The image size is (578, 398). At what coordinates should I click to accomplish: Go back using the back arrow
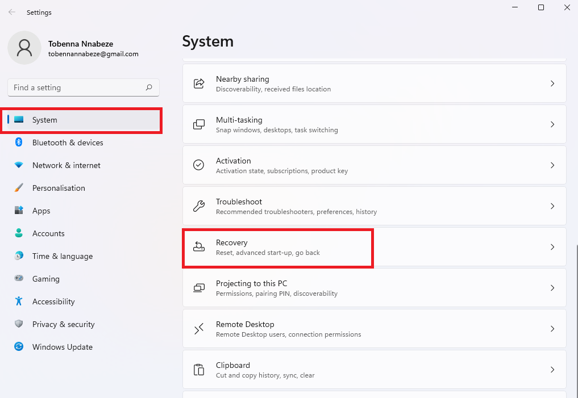click(12, 12)
